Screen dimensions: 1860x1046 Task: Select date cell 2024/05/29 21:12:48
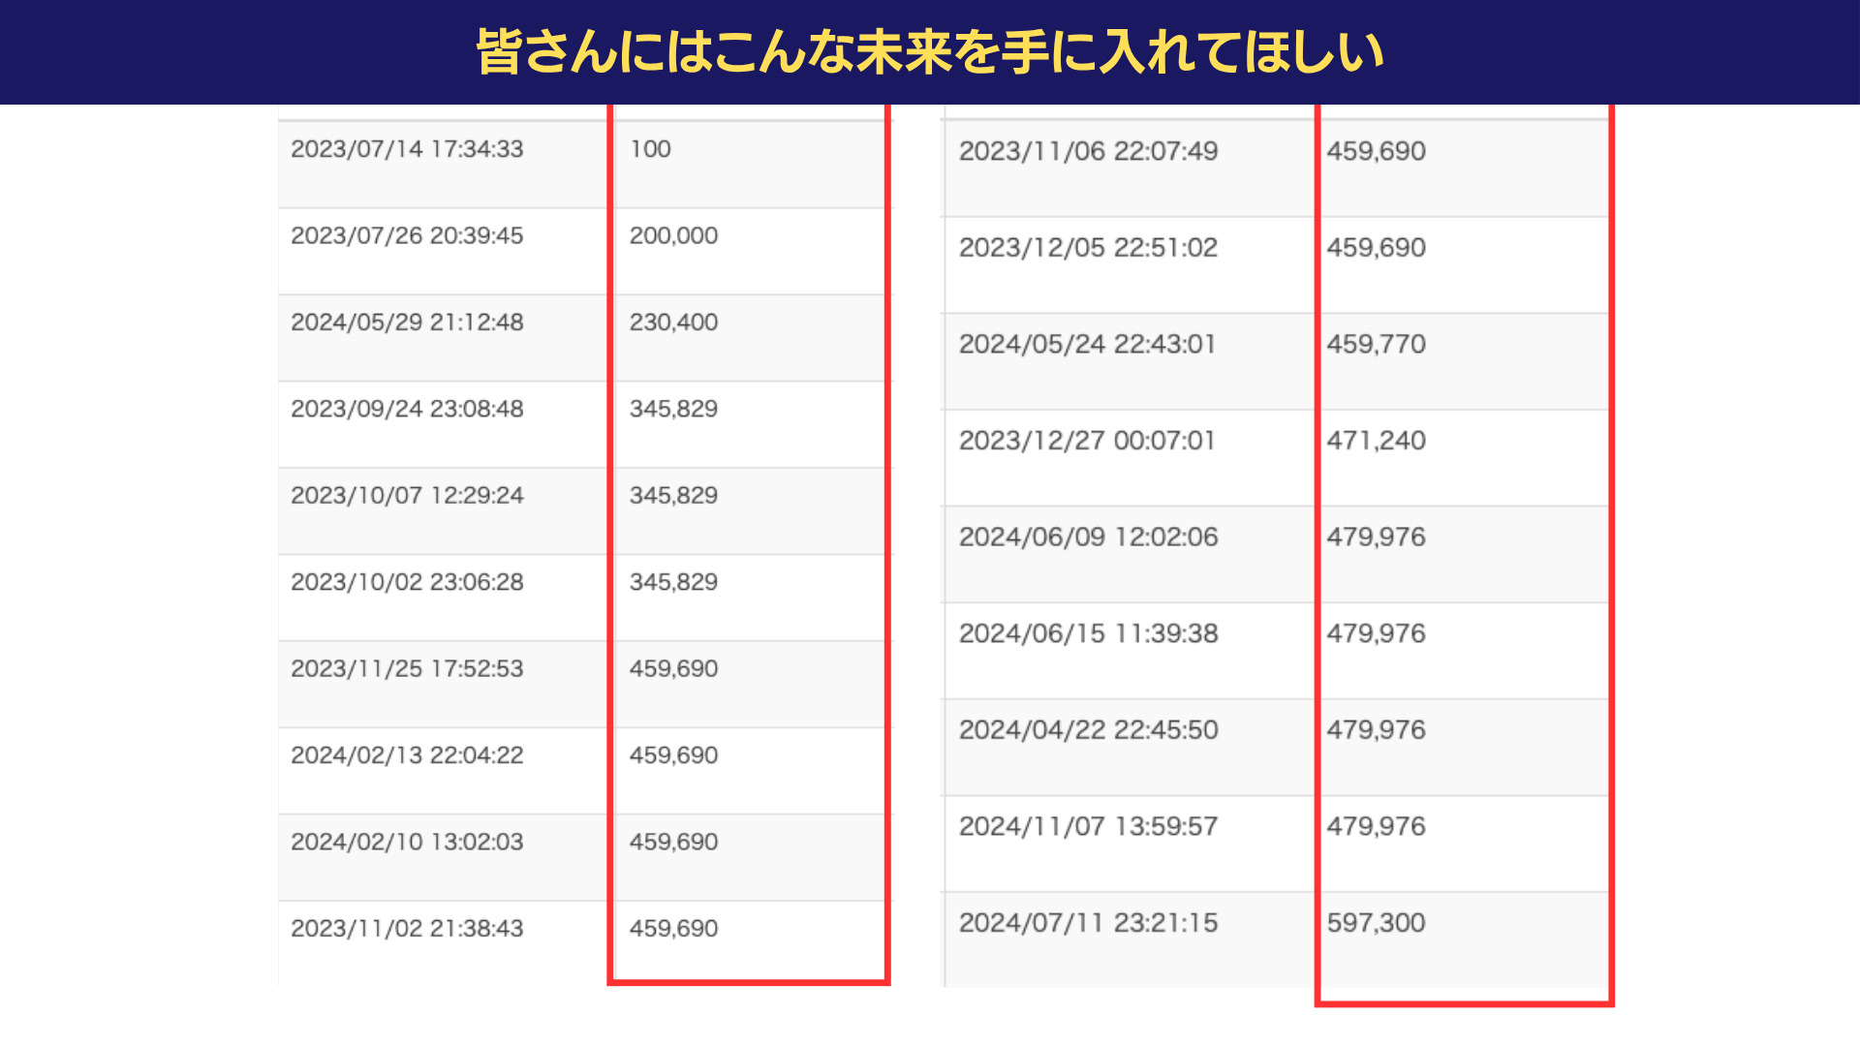(x=407, y=323)
